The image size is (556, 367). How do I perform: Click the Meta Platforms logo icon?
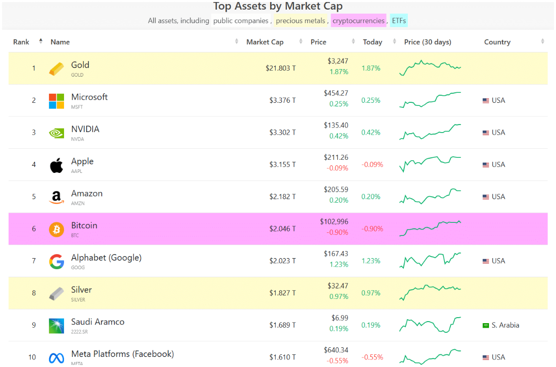[x=56, y=358]
